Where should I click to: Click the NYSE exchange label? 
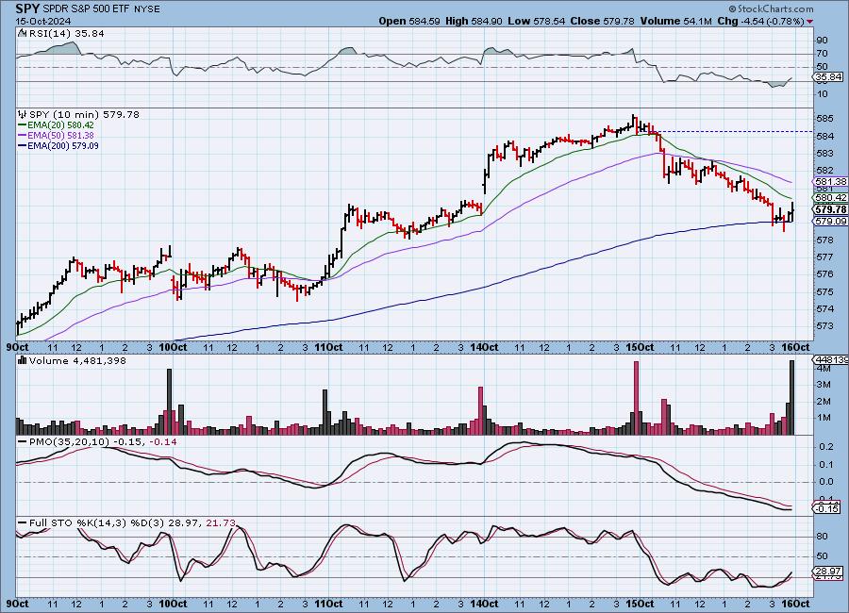coord(147,9)
